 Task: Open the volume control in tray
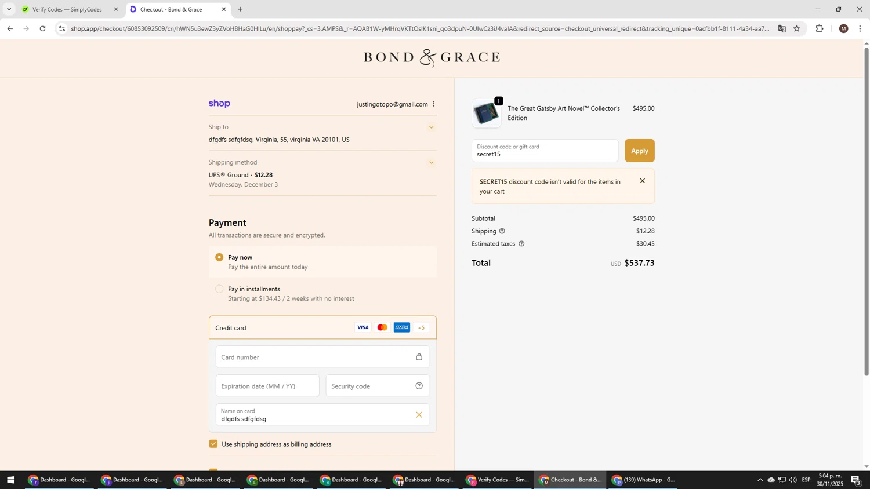click(793, 480)
